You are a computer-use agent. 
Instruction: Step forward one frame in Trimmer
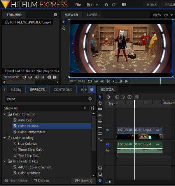click(55, 77)
